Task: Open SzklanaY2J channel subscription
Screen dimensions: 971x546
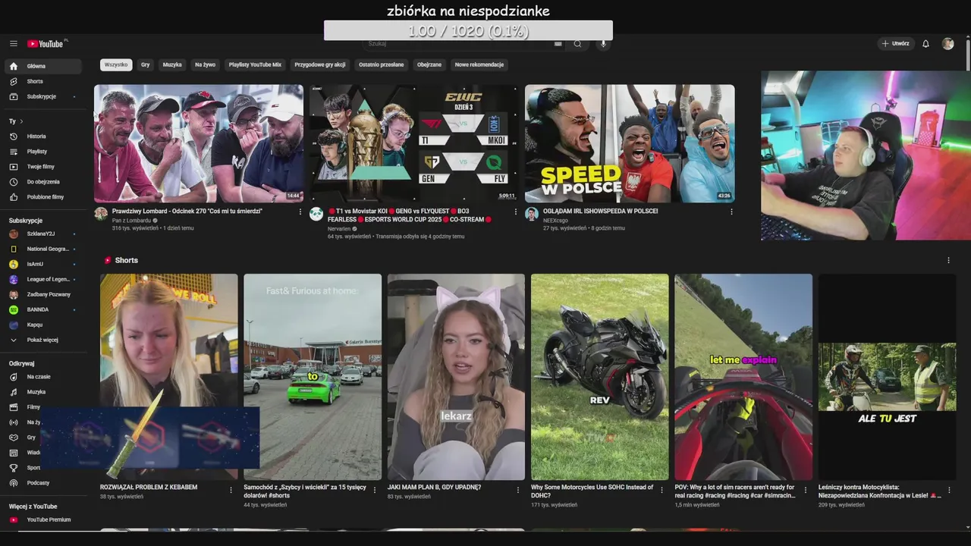Action: coord(43,234)
